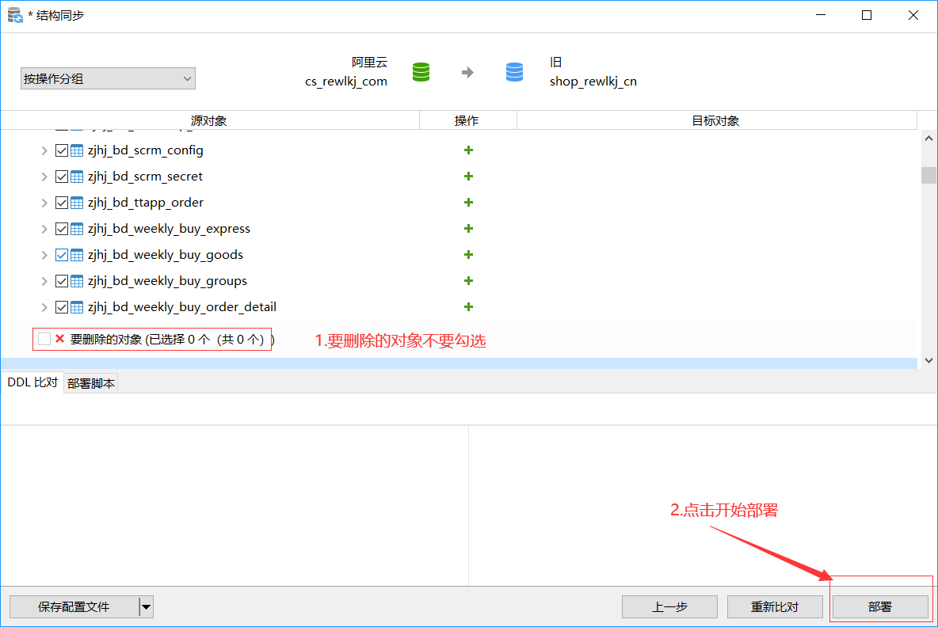Click table icon for zjhj_bd_scrm_config
The image size is (938, 627).
click(77, 150)
